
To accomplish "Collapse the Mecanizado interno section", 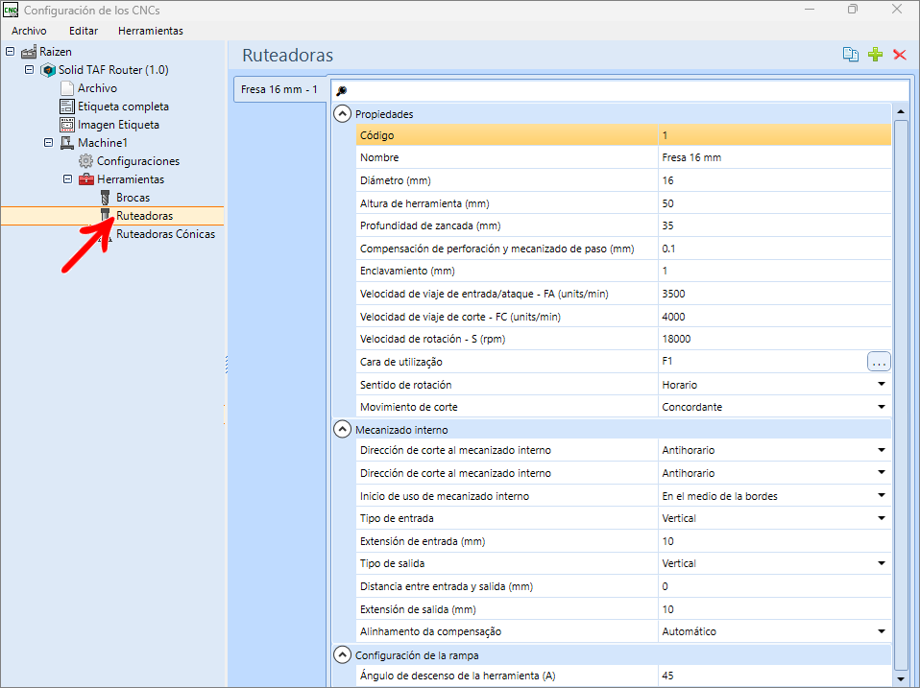I will tap(342, 430).
